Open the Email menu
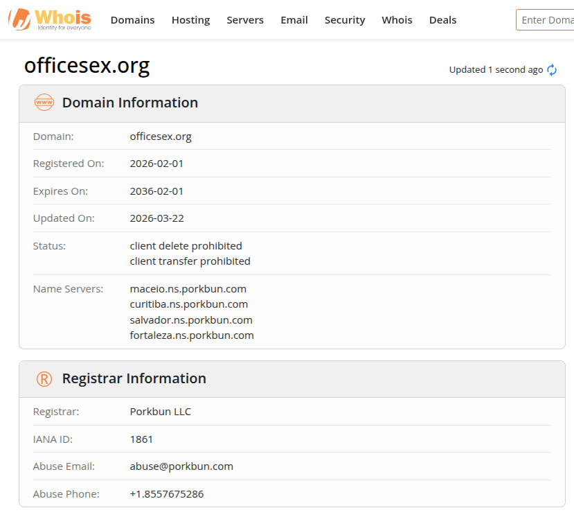 pyautogui.click(x=294, y=20)
